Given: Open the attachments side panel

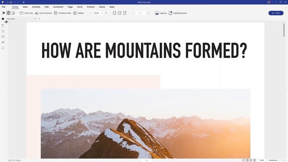Looking at the screenshot, I should coord(3,42).
